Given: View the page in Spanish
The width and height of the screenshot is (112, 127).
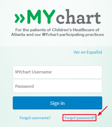Looking at the screenshot, I should (x=88, y=52).
